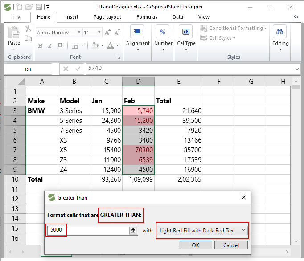
Task: Select column A header
Action: pyautogui.click(x=42, y=82)
